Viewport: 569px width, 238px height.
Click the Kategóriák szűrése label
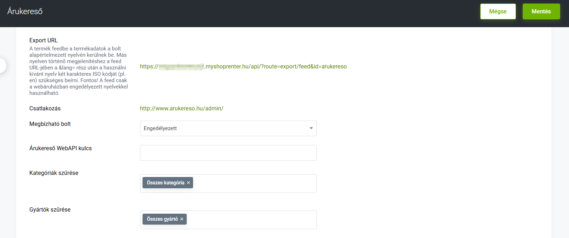(x=54, y=173)
